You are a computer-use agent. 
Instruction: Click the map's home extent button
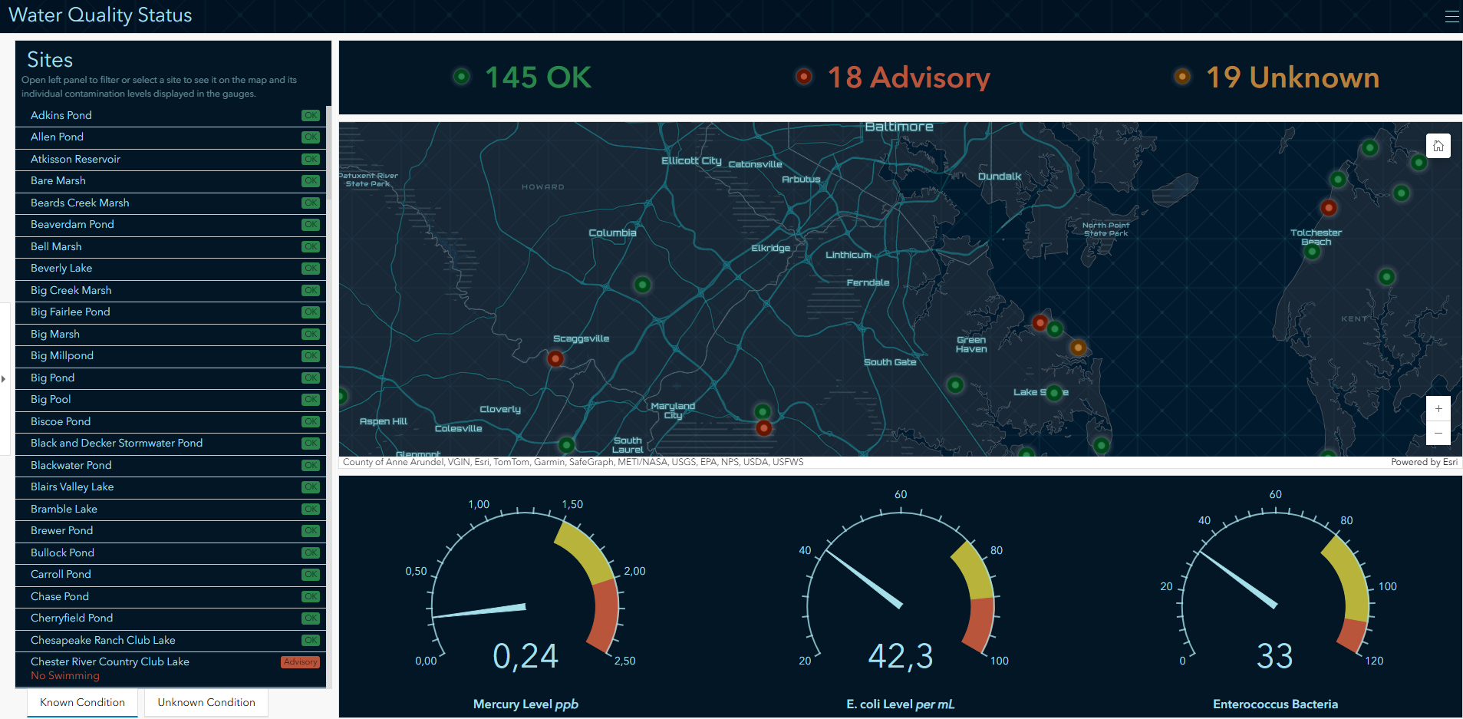tap(1438, 146)
